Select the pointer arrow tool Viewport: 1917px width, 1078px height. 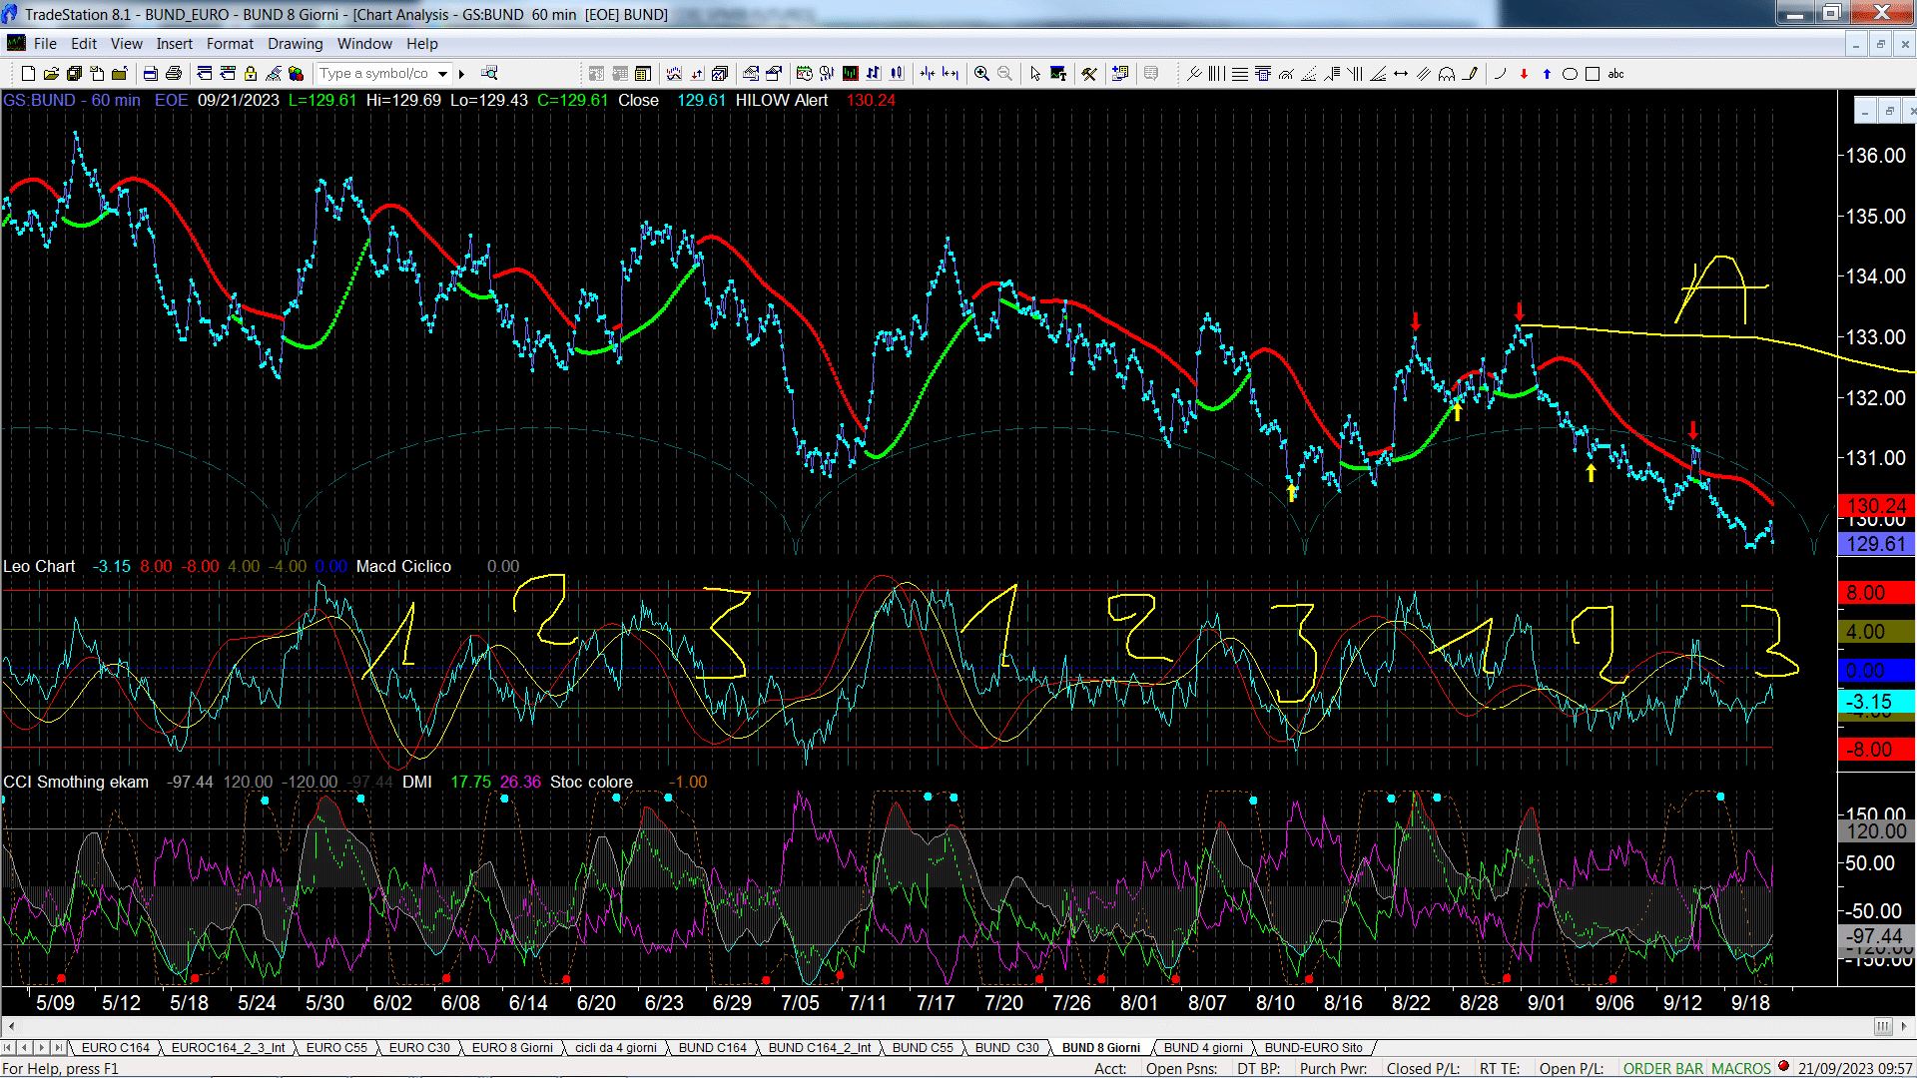click(1035, 74)
